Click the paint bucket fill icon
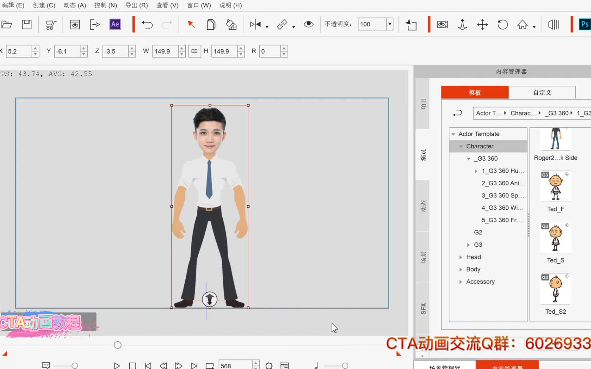The width and height of the screenshot is (591, 369). [x=231, y=24]
